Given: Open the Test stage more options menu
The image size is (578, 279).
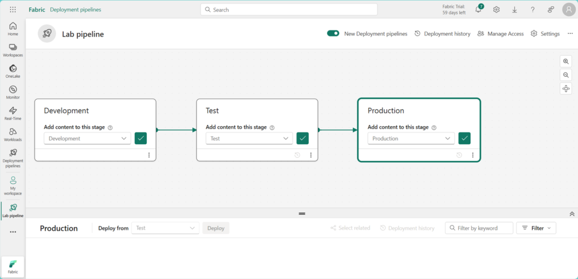Looking at the screenshot, I should (x=310, y=155).
